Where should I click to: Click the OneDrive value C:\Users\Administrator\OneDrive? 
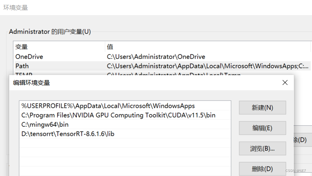click(156, 57)
